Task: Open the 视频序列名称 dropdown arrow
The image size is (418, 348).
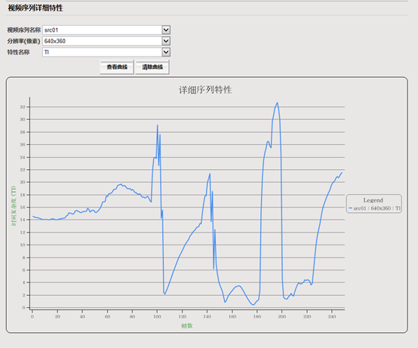Action: (x=166, y=30)
